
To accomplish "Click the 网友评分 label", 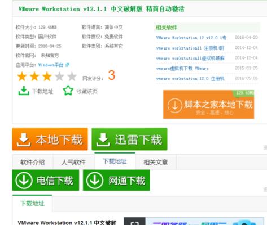I will pos(93,78).
